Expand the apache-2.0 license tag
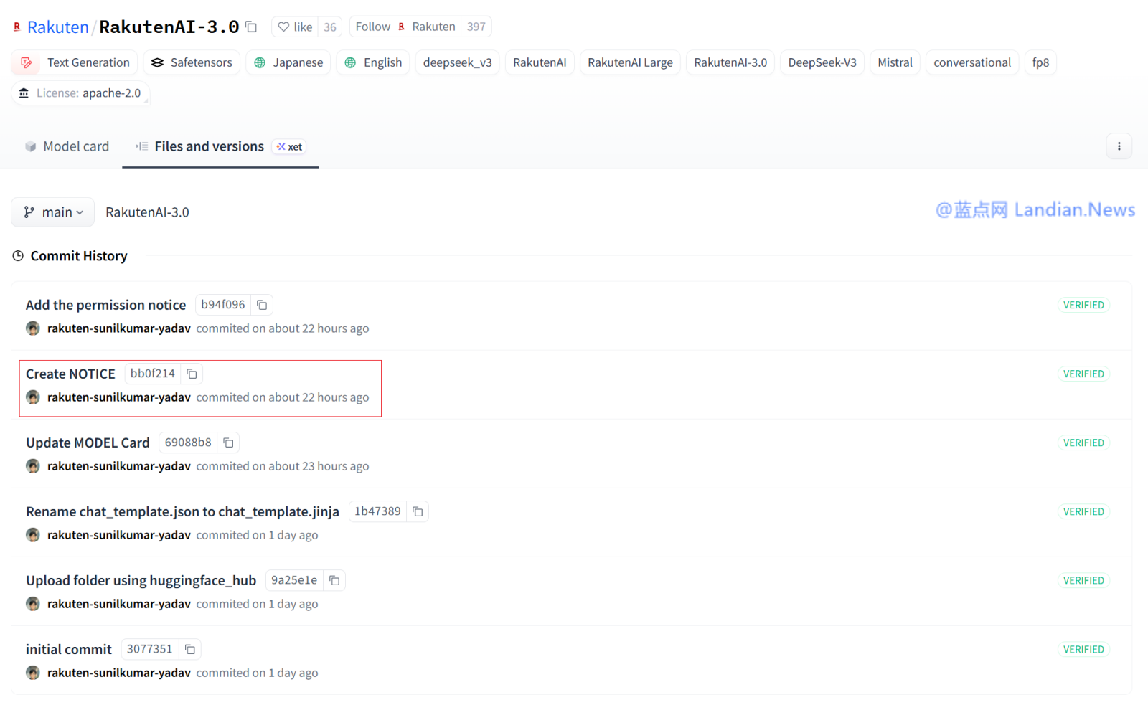 pos(81,93)
